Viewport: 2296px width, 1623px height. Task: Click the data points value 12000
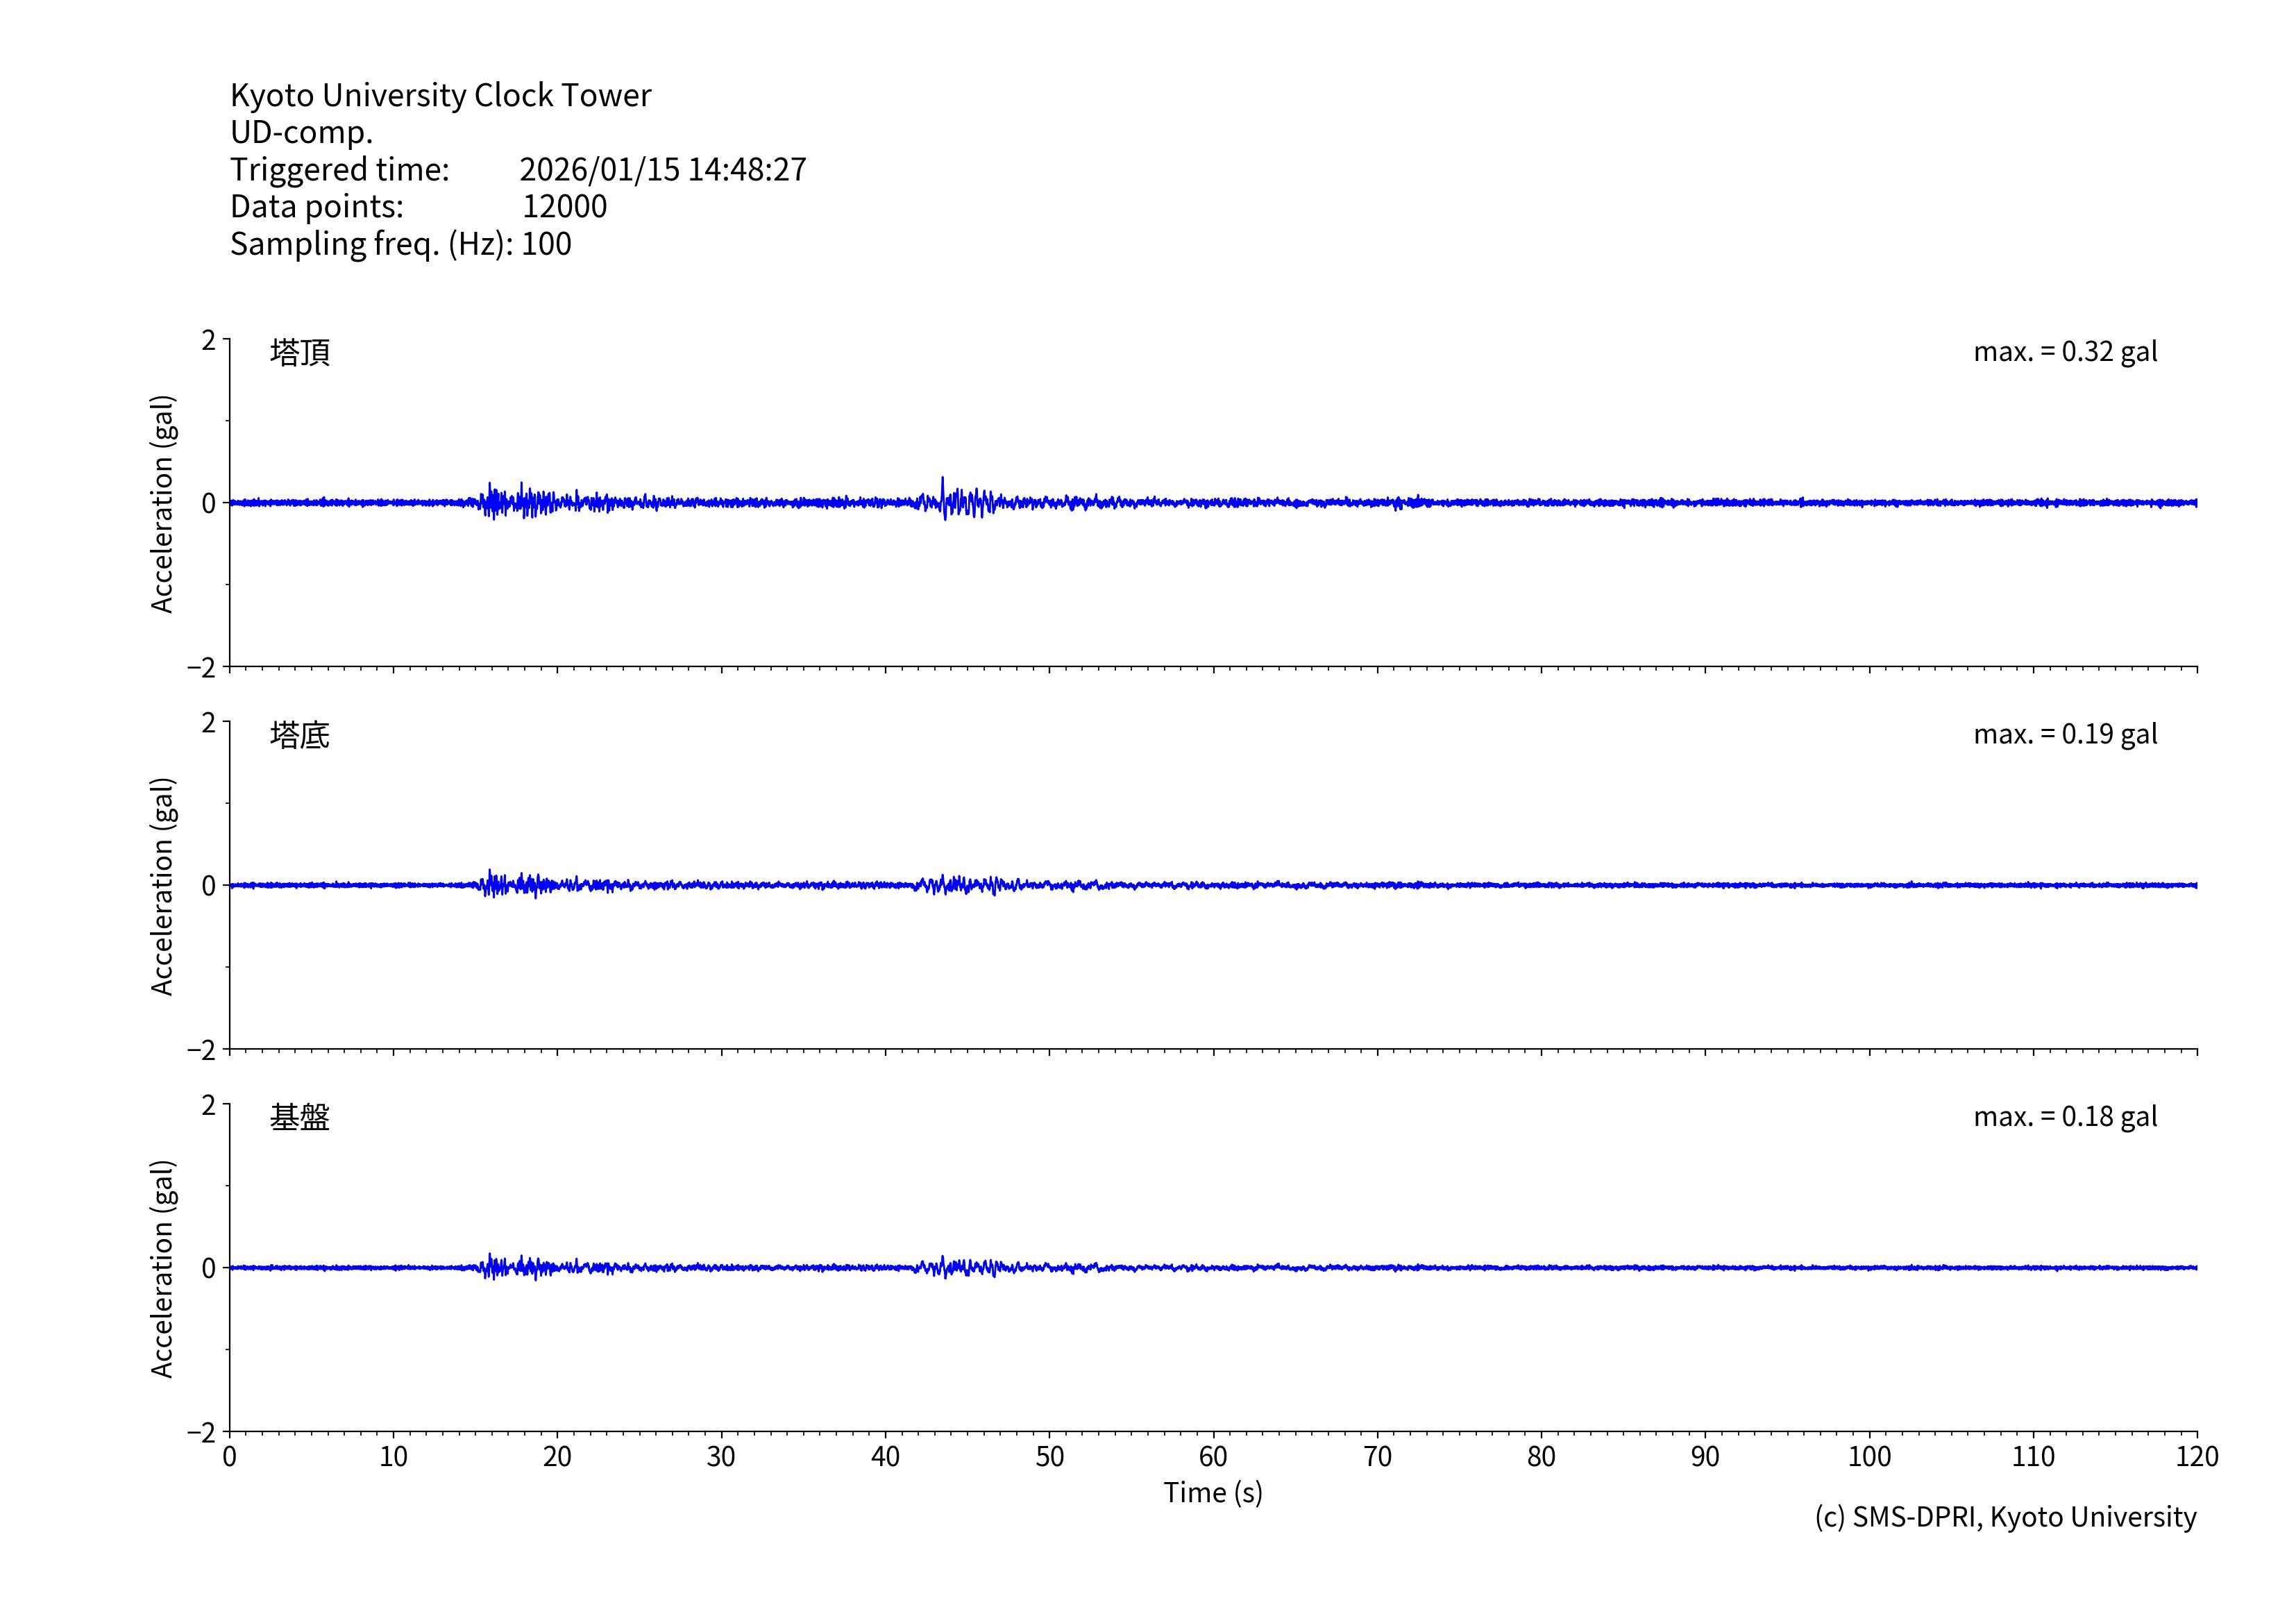pos(564,206)
